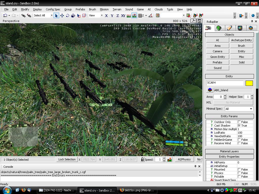The height and width of the screenshot is (194, 259).
Task: Open the grid size dropdown arrow
Action: pos(146,15)
